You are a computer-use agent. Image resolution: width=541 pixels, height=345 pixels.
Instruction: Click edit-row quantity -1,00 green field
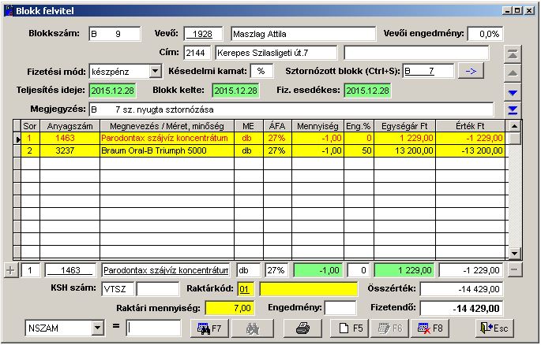(317, 270)
